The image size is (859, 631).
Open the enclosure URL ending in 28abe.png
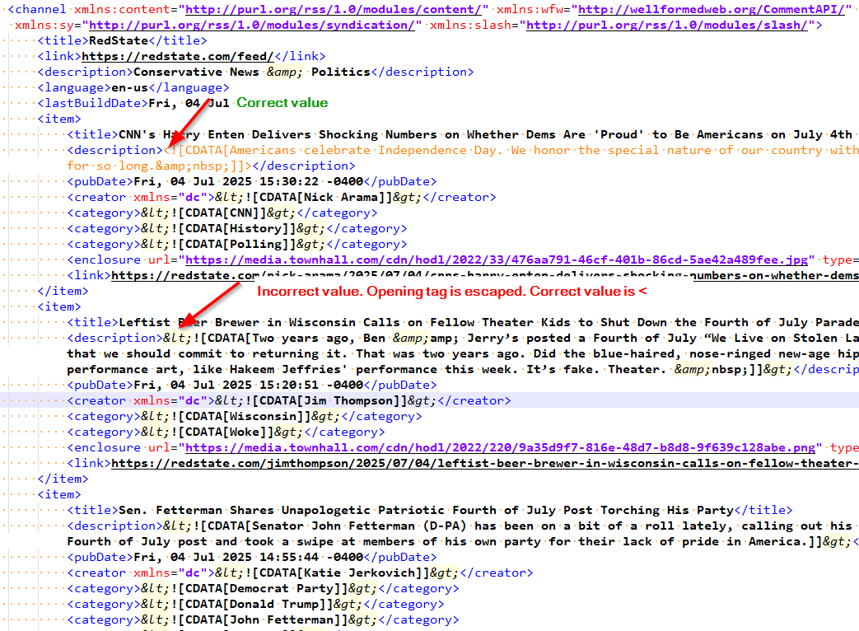(503, 448)
